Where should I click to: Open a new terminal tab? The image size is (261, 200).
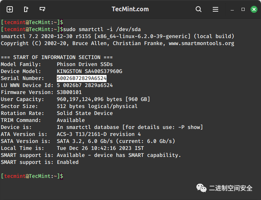click(x=10, y=9)
